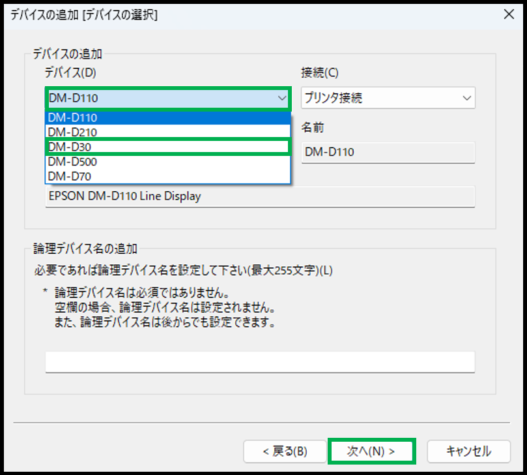527x475 pixels.
Task: Pick DM-D30 from the device list
Action: click(167, 147)
